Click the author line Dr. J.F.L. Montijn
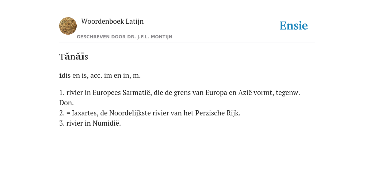374x187 pixels. pos(125,37)
